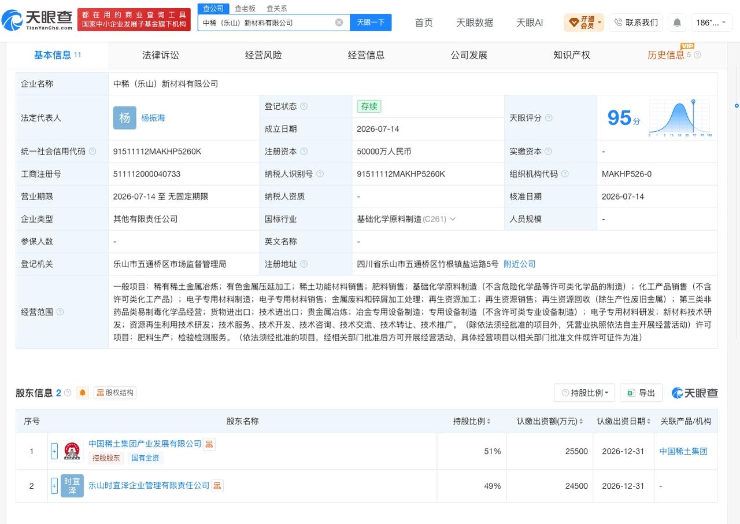Click the TianYanCha logo at top left
740x524 pixels.
click(x=38, y=20)
